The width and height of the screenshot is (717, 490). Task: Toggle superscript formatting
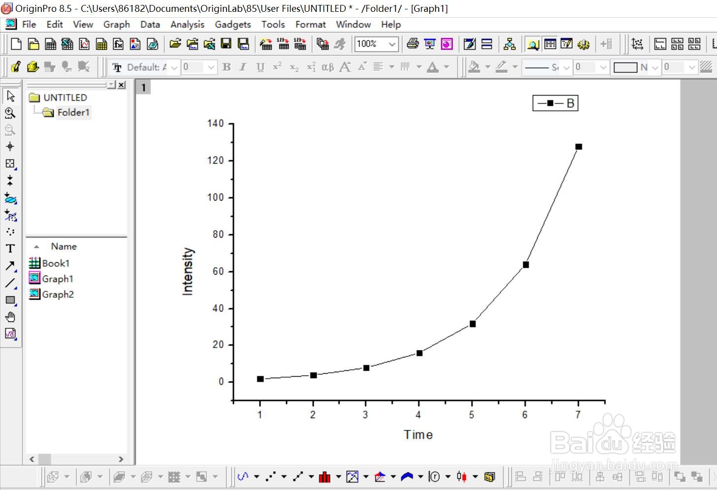tap(277, 67)
